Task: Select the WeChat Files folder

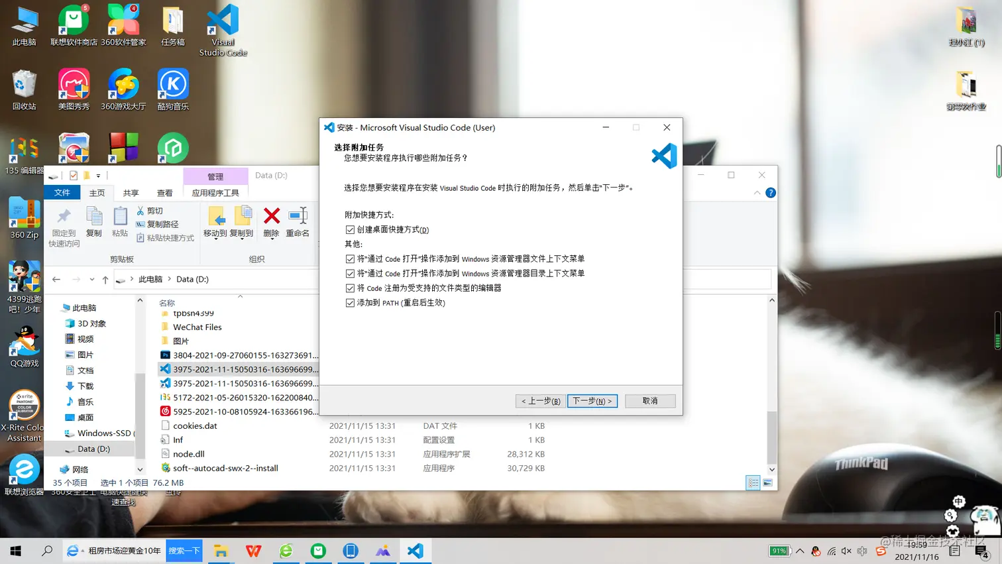Action: 192,327
